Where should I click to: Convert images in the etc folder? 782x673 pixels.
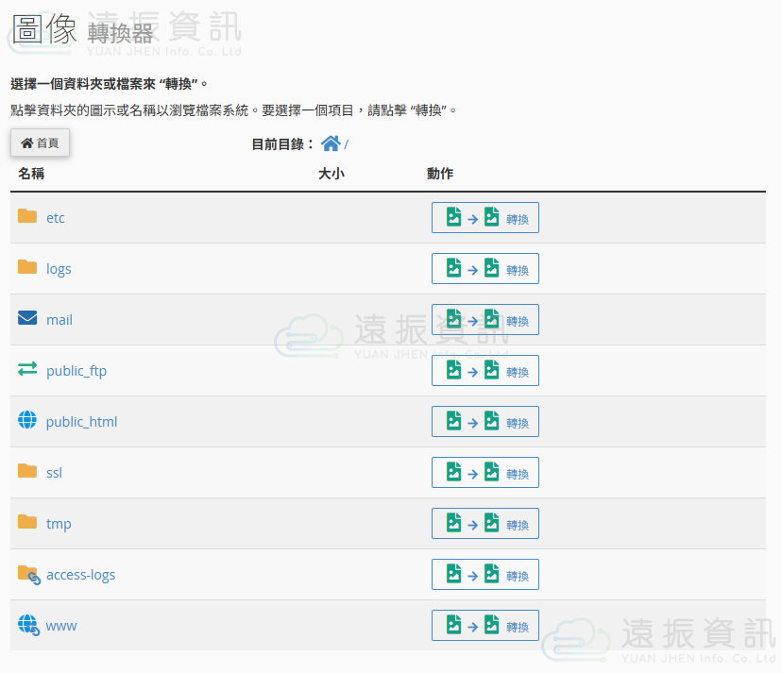click(484, 218)
